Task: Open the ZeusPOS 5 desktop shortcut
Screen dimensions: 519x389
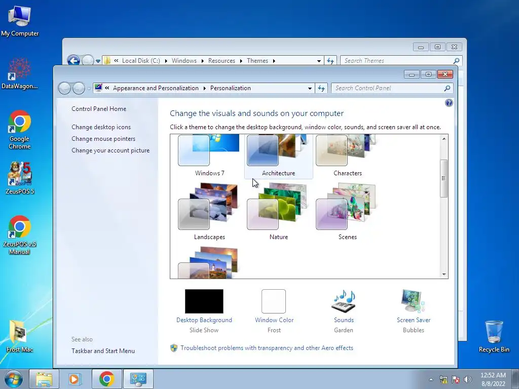Action: pos(20,178)
